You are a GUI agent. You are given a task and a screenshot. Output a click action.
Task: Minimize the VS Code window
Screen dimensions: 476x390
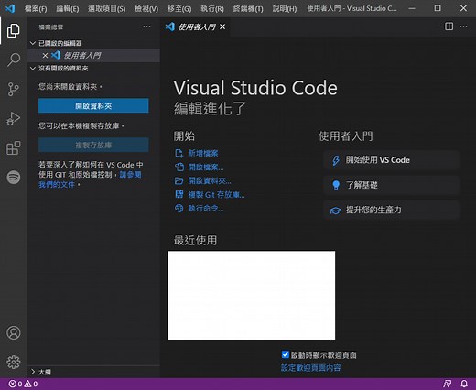point(412,8)
